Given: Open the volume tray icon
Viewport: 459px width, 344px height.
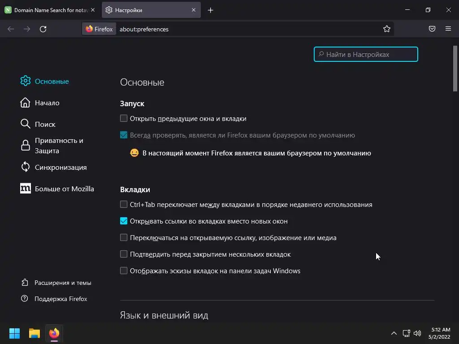Looking at the screenshot, I should point(417,333).
